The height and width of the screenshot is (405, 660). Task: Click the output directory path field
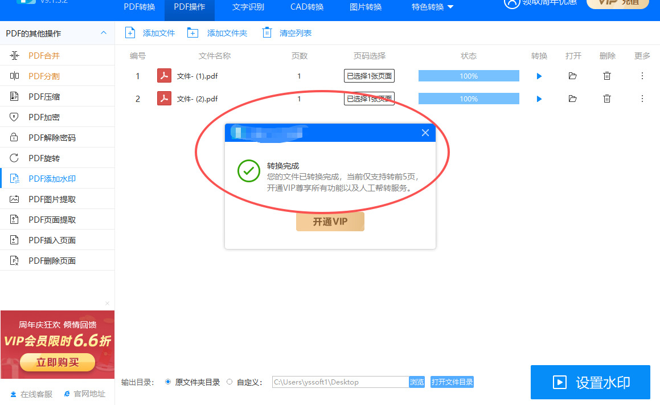coord(341,382)
